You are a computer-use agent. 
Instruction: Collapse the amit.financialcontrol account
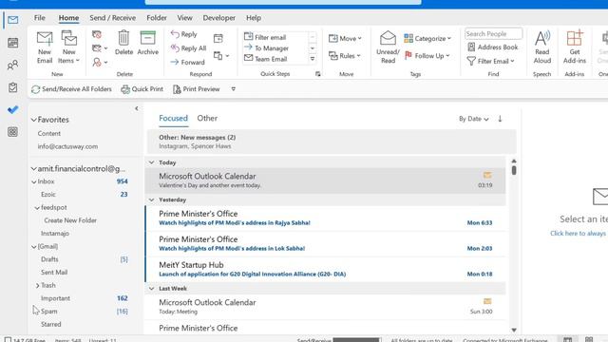tap(34, 169)
